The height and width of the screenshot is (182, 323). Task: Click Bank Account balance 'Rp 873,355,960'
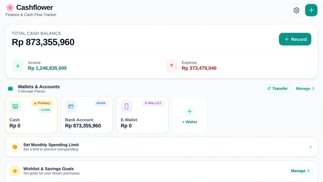tap(83, 126)
